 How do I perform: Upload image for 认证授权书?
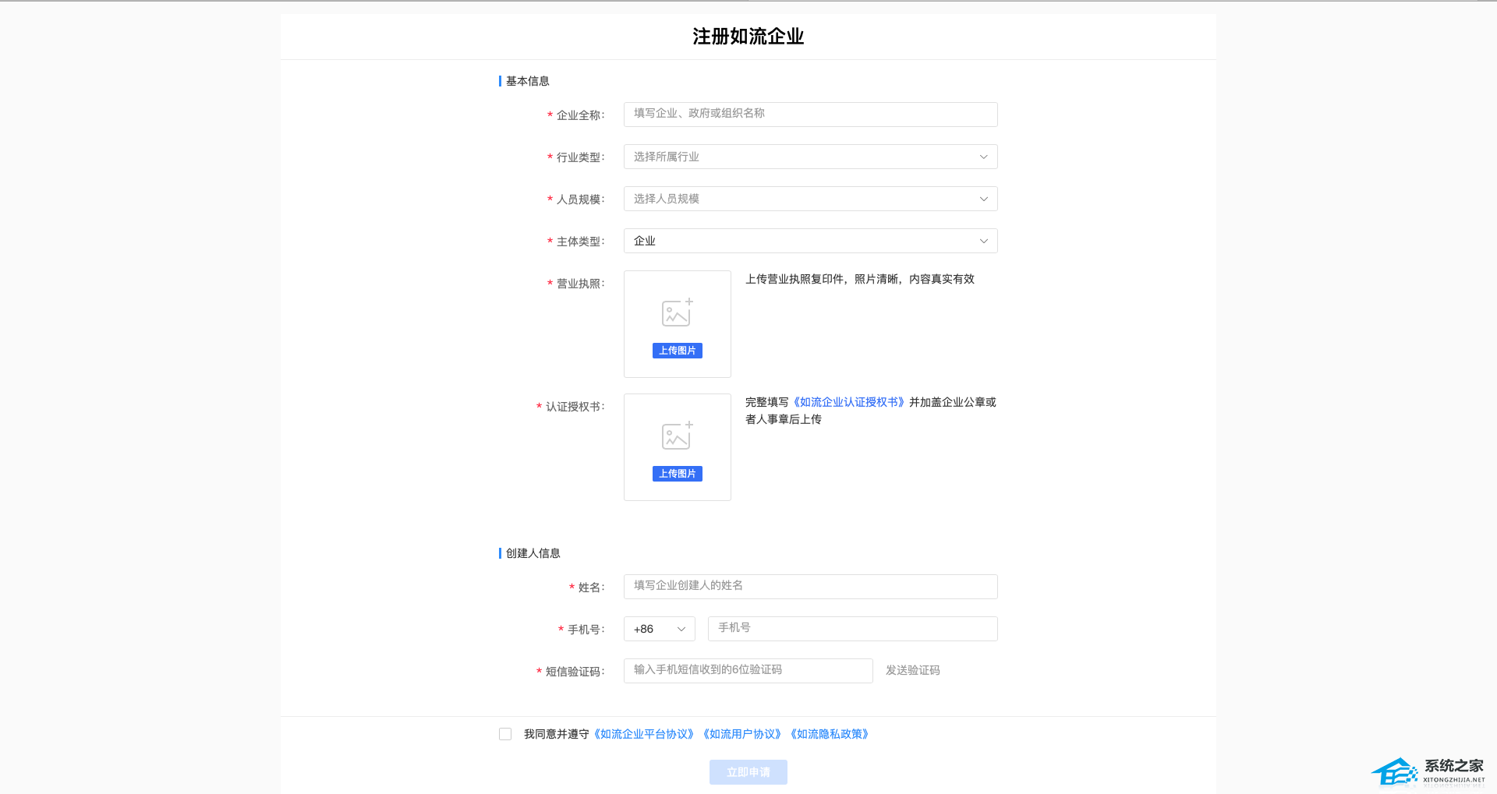tap(677, 474)
